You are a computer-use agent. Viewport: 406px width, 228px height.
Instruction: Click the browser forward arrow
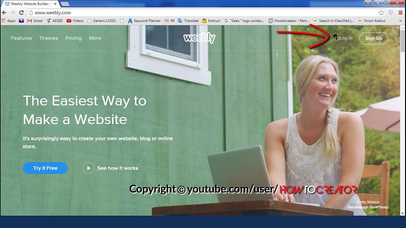(x=13, y=13)
